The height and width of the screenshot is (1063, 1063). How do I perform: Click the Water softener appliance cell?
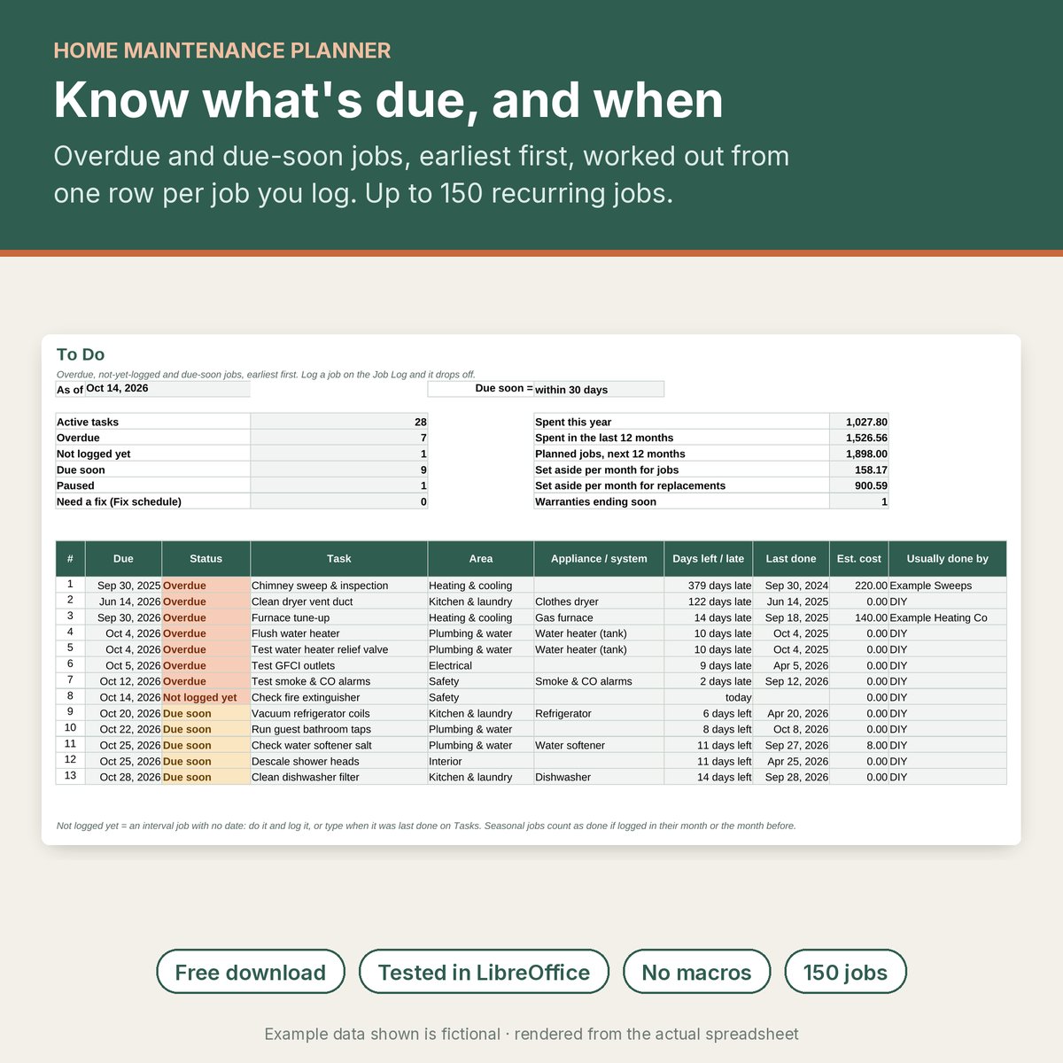pyautogui.click(x=599, y=745)
